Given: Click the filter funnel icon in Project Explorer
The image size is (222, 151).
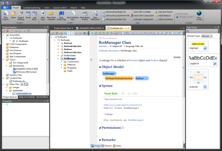Looking at the screenshot, I should [28, 31].
